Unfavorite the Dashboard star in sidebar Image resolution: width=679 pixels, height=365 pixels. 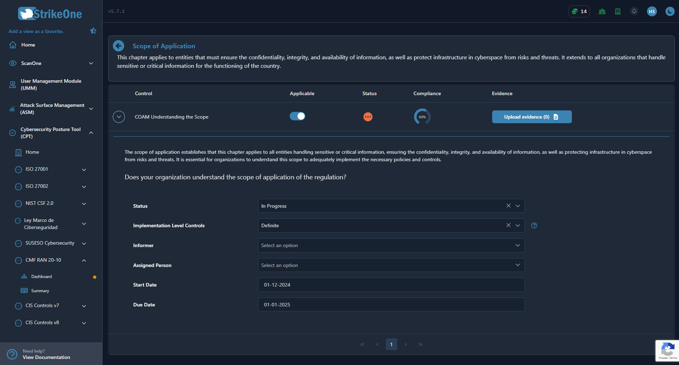pos(95,277)
